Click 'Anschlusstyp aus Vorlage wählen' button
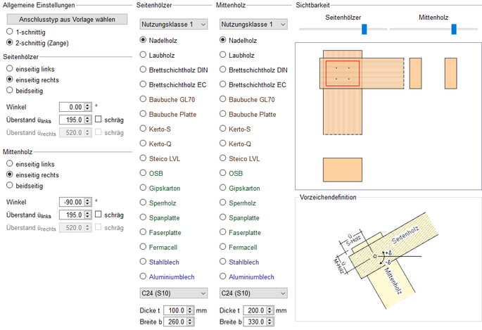The image size is (482, 330). [x=62, y=19]
